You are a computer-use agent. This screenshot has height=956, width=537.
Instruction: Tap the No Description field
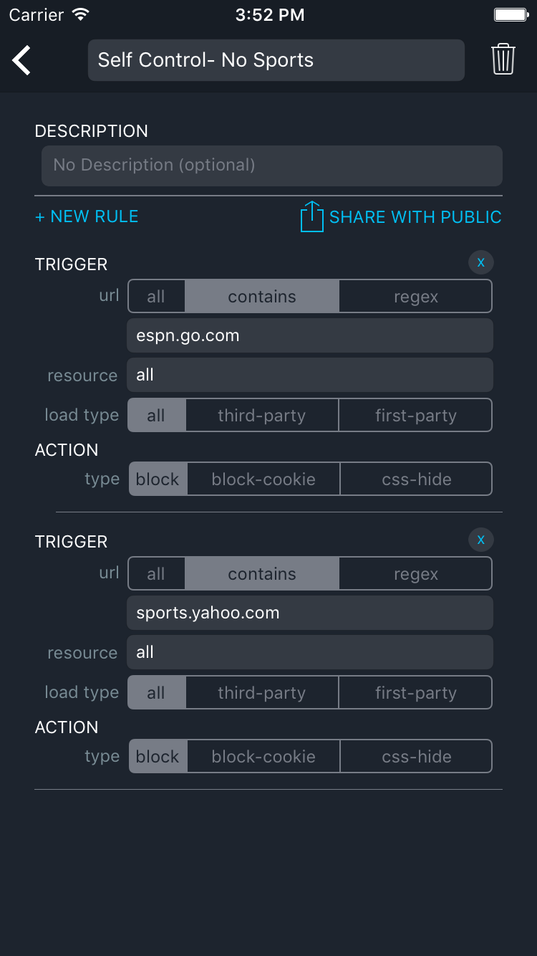(272, 166)
